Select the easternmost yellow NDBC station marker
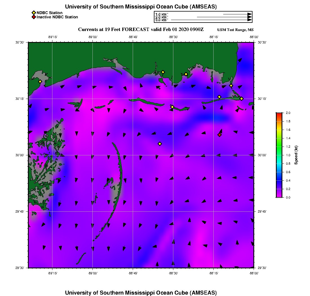Viewport: 310px width, 296px height. pyautogui.click(x=242, y=98)
